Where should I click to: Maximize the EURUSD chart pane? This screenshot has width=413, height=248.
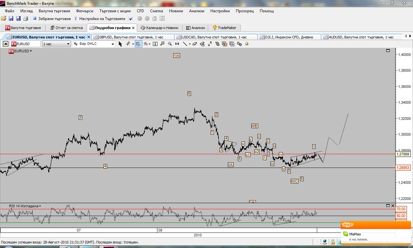(x=388, y=51)
